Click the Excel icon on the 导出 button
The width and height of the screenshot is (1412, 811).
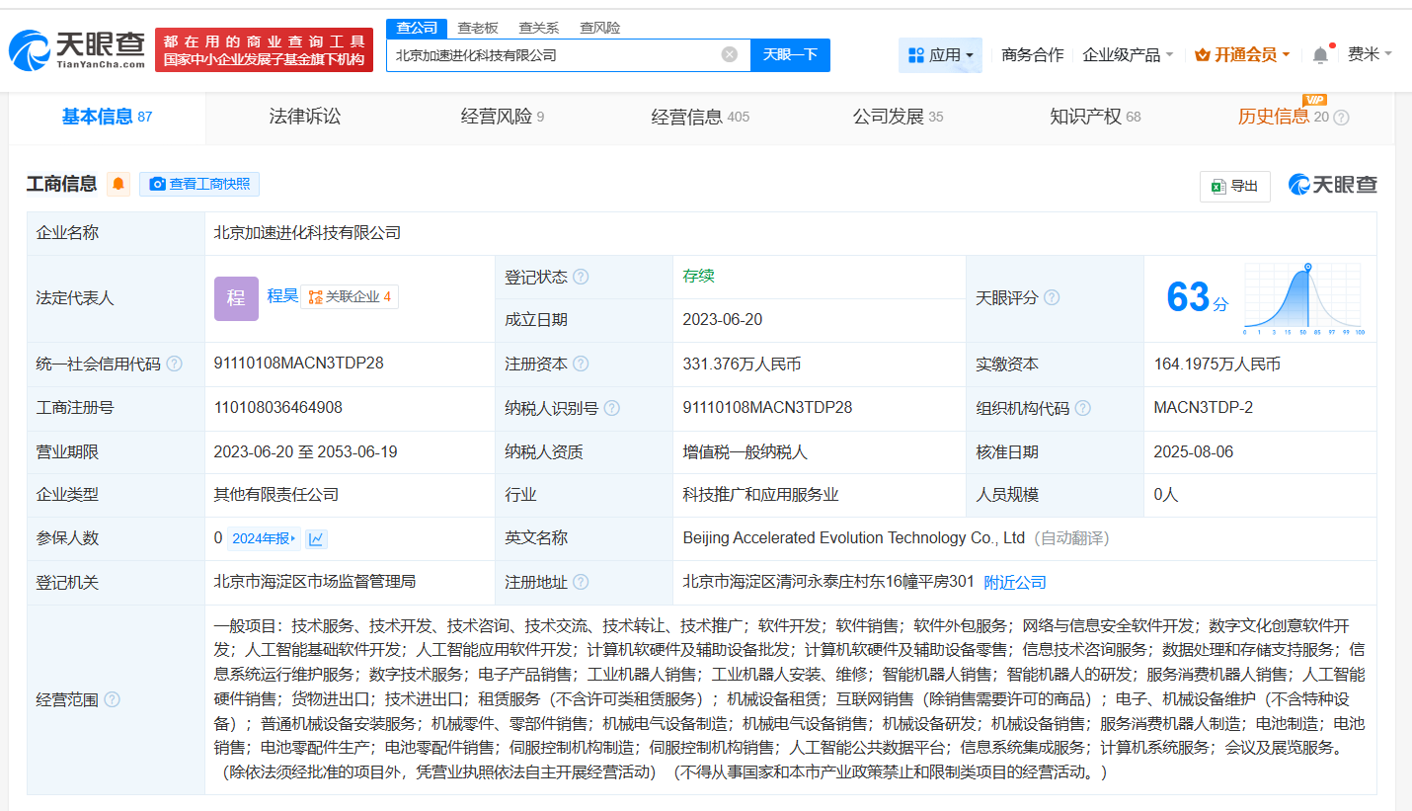tap(1216, 186)
